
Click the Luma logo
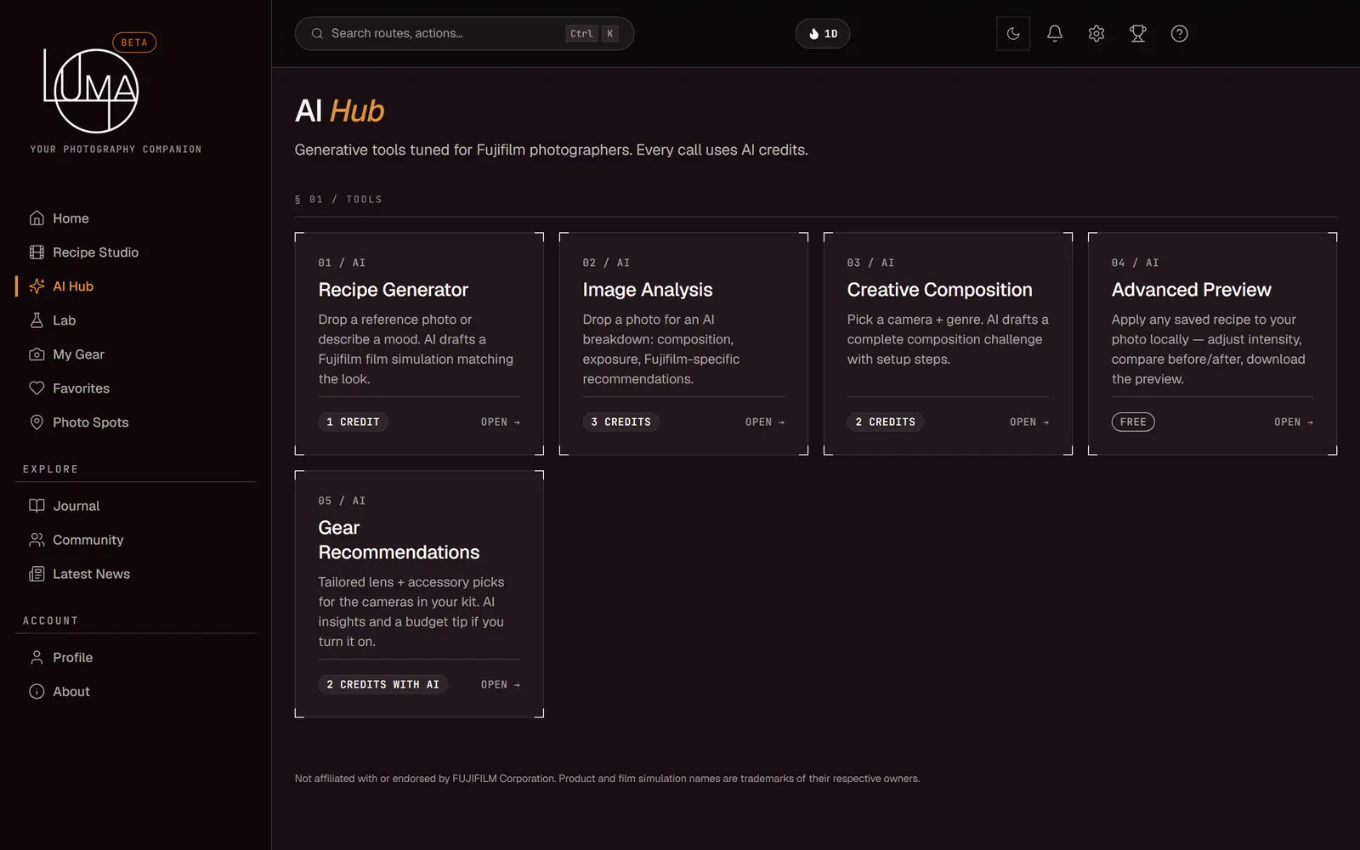92,90
